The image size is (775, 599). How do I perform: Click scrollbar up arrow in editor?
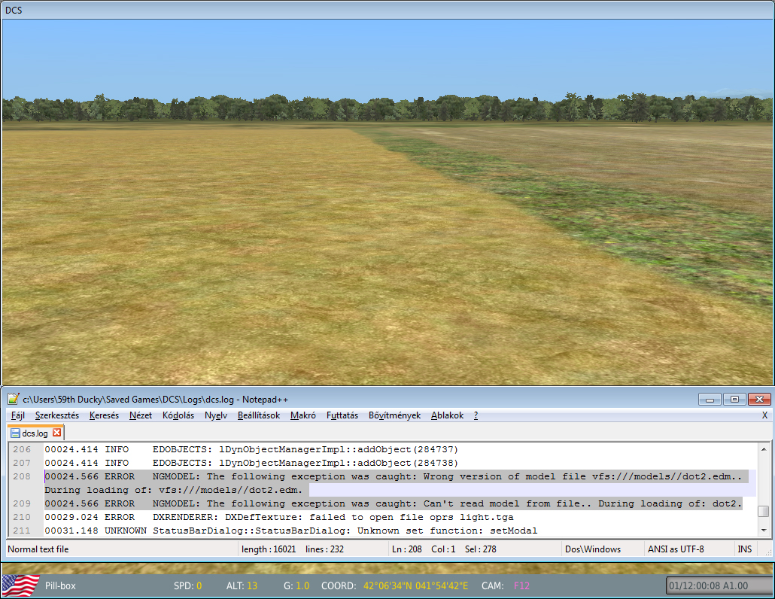[764, 449]
